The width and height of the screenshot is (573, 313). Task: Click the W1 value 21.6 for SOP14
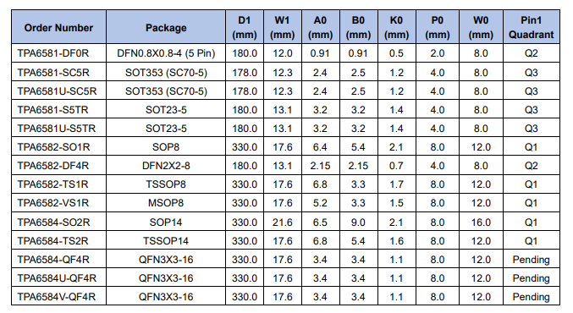pos(283,222)
